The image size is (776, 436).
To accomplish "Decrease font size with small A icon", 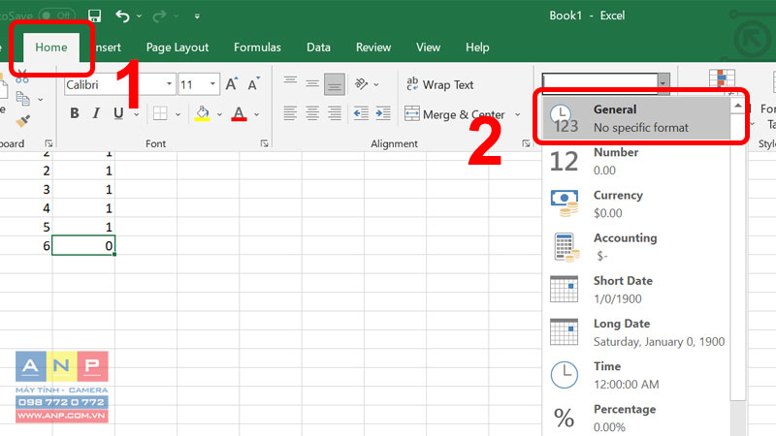I will (253, 84).
